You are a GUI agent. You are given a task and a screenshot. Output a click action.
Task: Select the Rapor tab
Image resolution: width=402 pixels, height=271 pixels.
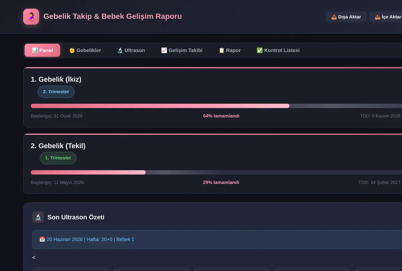(230, 50)
